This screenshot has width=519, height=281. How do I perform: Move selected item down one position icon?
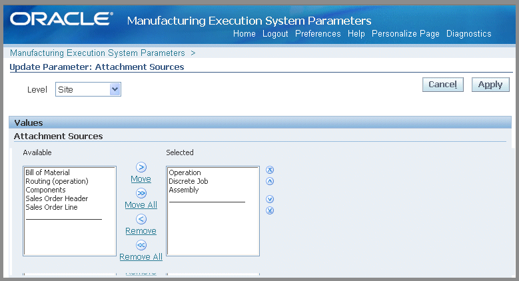[270, 199]
